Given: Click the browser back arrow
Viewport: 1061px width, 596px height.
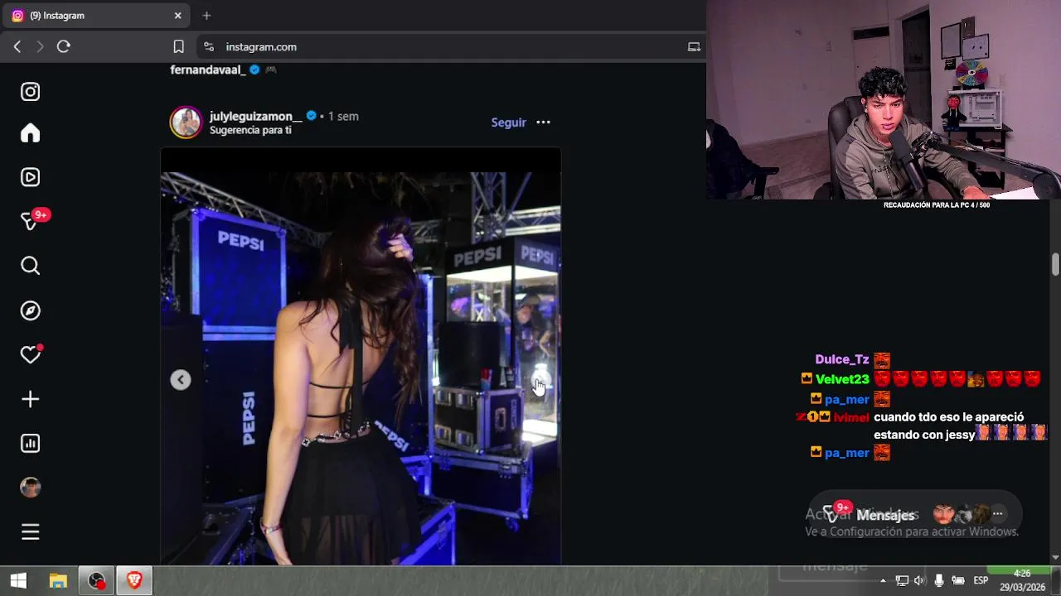Looking at the screenshot, I should pos(17,47).
